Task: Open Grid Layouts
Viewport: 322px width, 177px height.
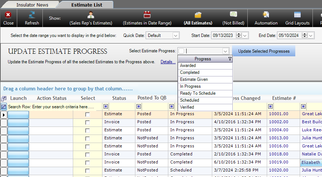Action: 297,19
